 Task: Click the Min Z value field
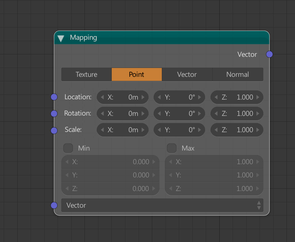point(110,189)
